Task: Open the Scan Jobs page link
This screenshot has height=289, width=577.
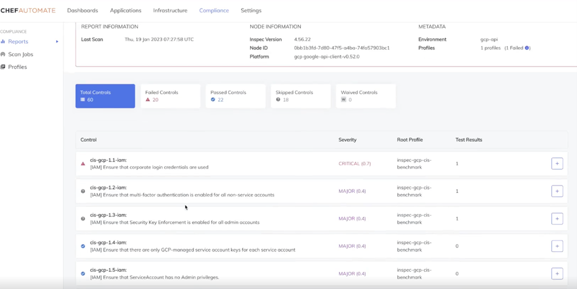Action: click(x=20, y=54)
